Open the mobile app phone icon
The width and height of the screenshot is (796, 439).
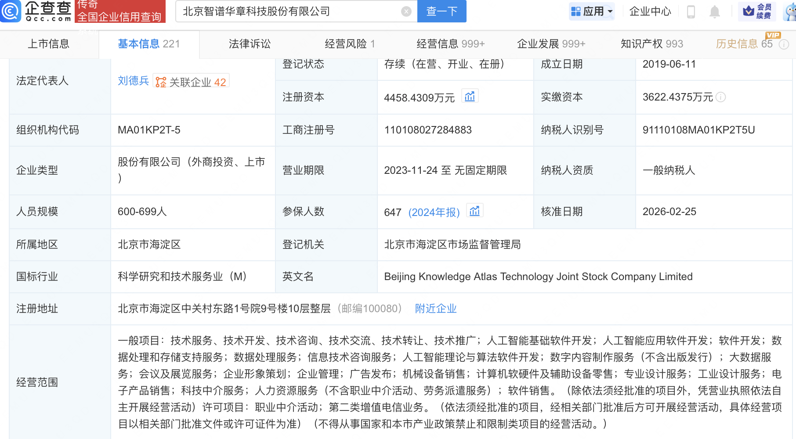coord(690,12)
